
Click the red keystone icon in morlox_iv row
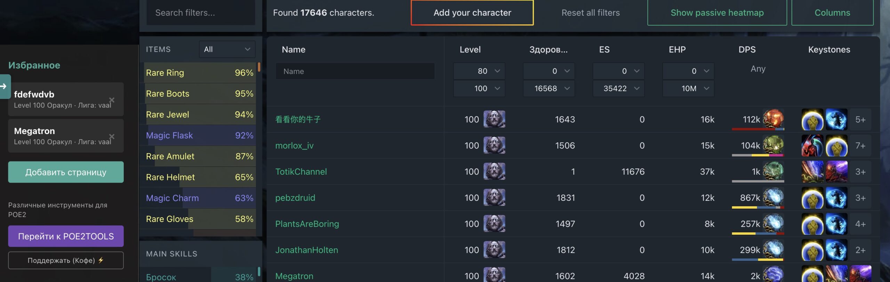coord(812,146)
